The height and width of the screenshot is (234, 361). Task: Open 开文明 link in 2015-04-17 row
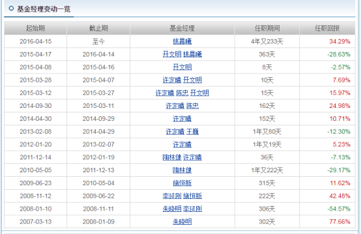tap(172, 54)
